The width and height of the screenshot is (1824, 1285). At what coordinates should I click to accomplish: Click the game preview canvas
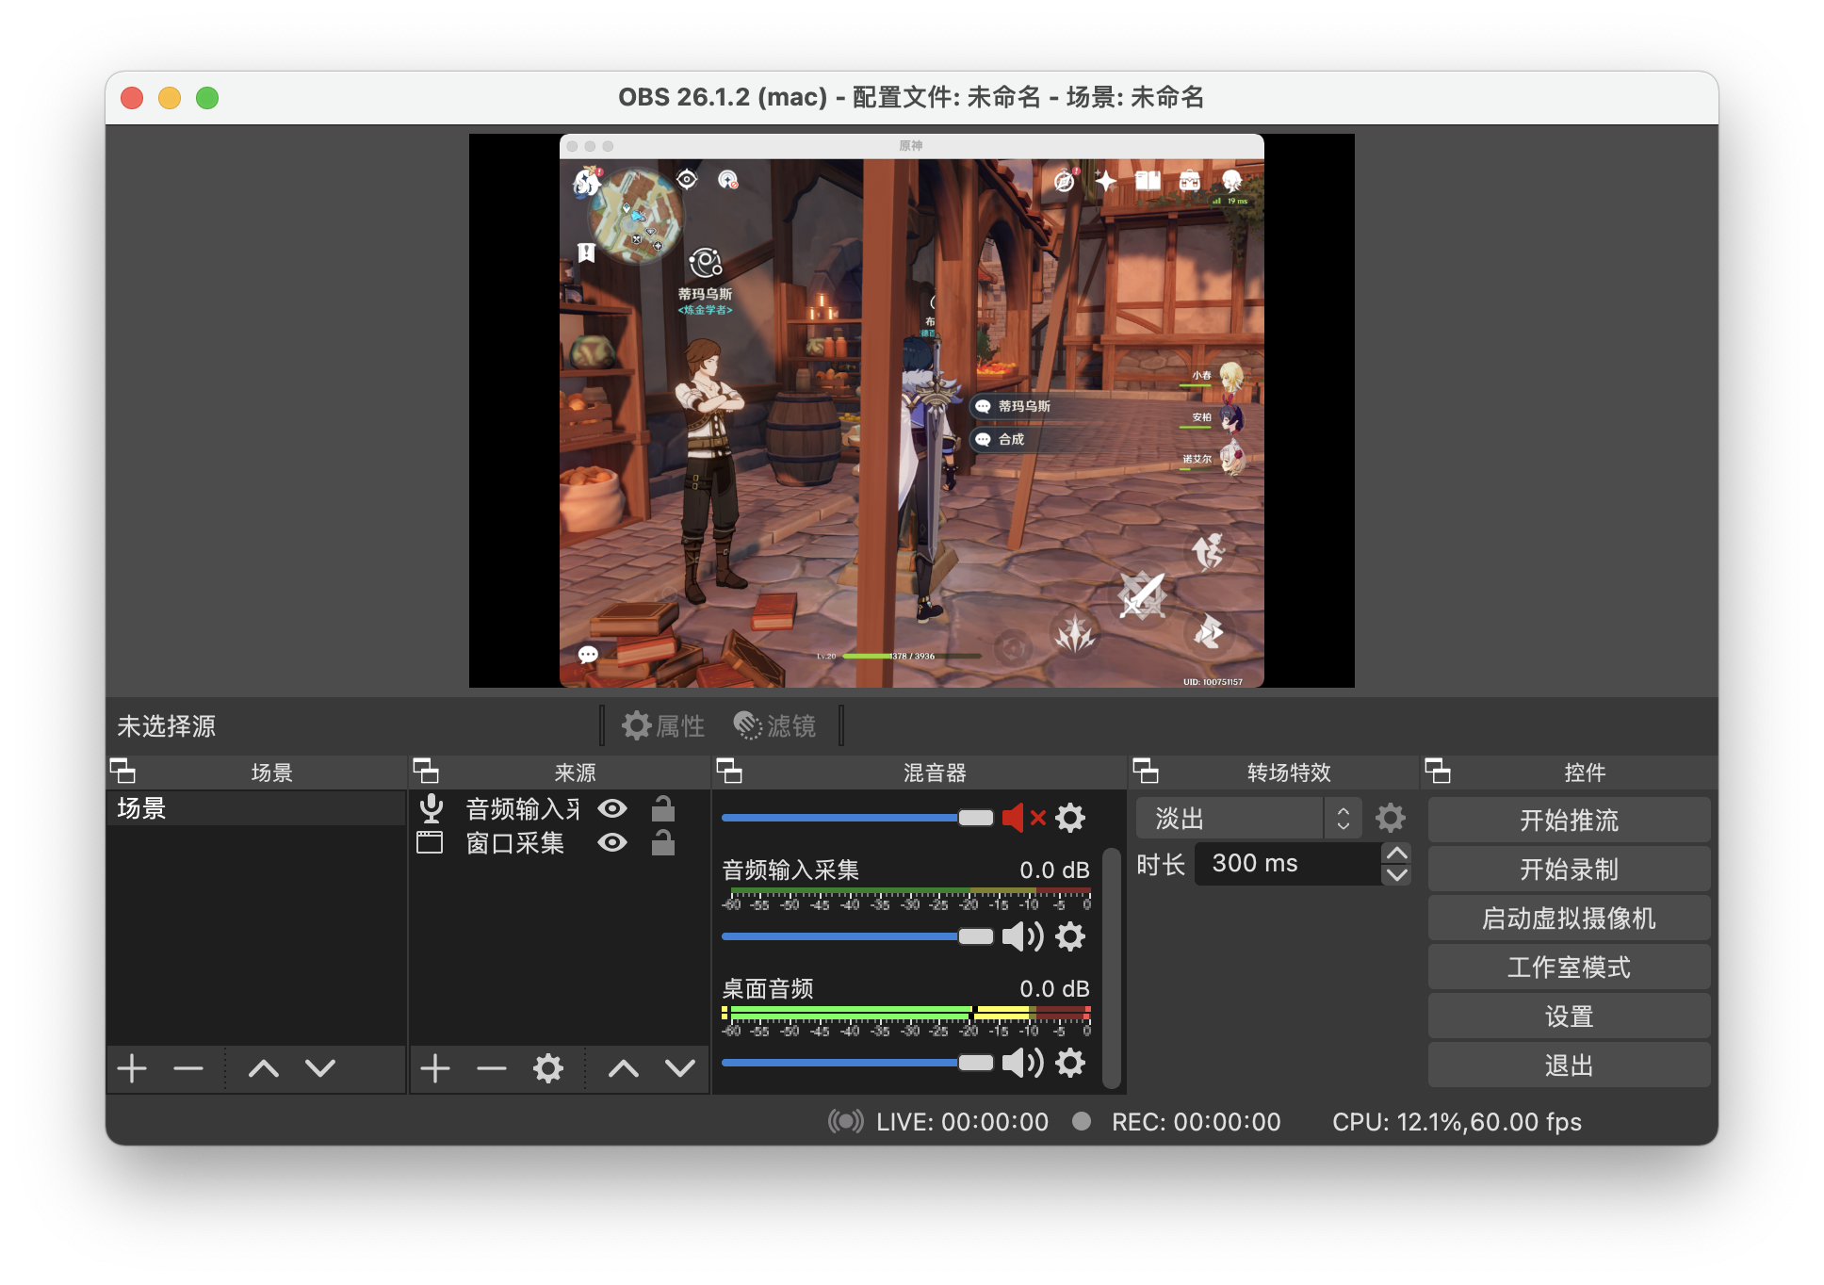(x=911, y=411)
